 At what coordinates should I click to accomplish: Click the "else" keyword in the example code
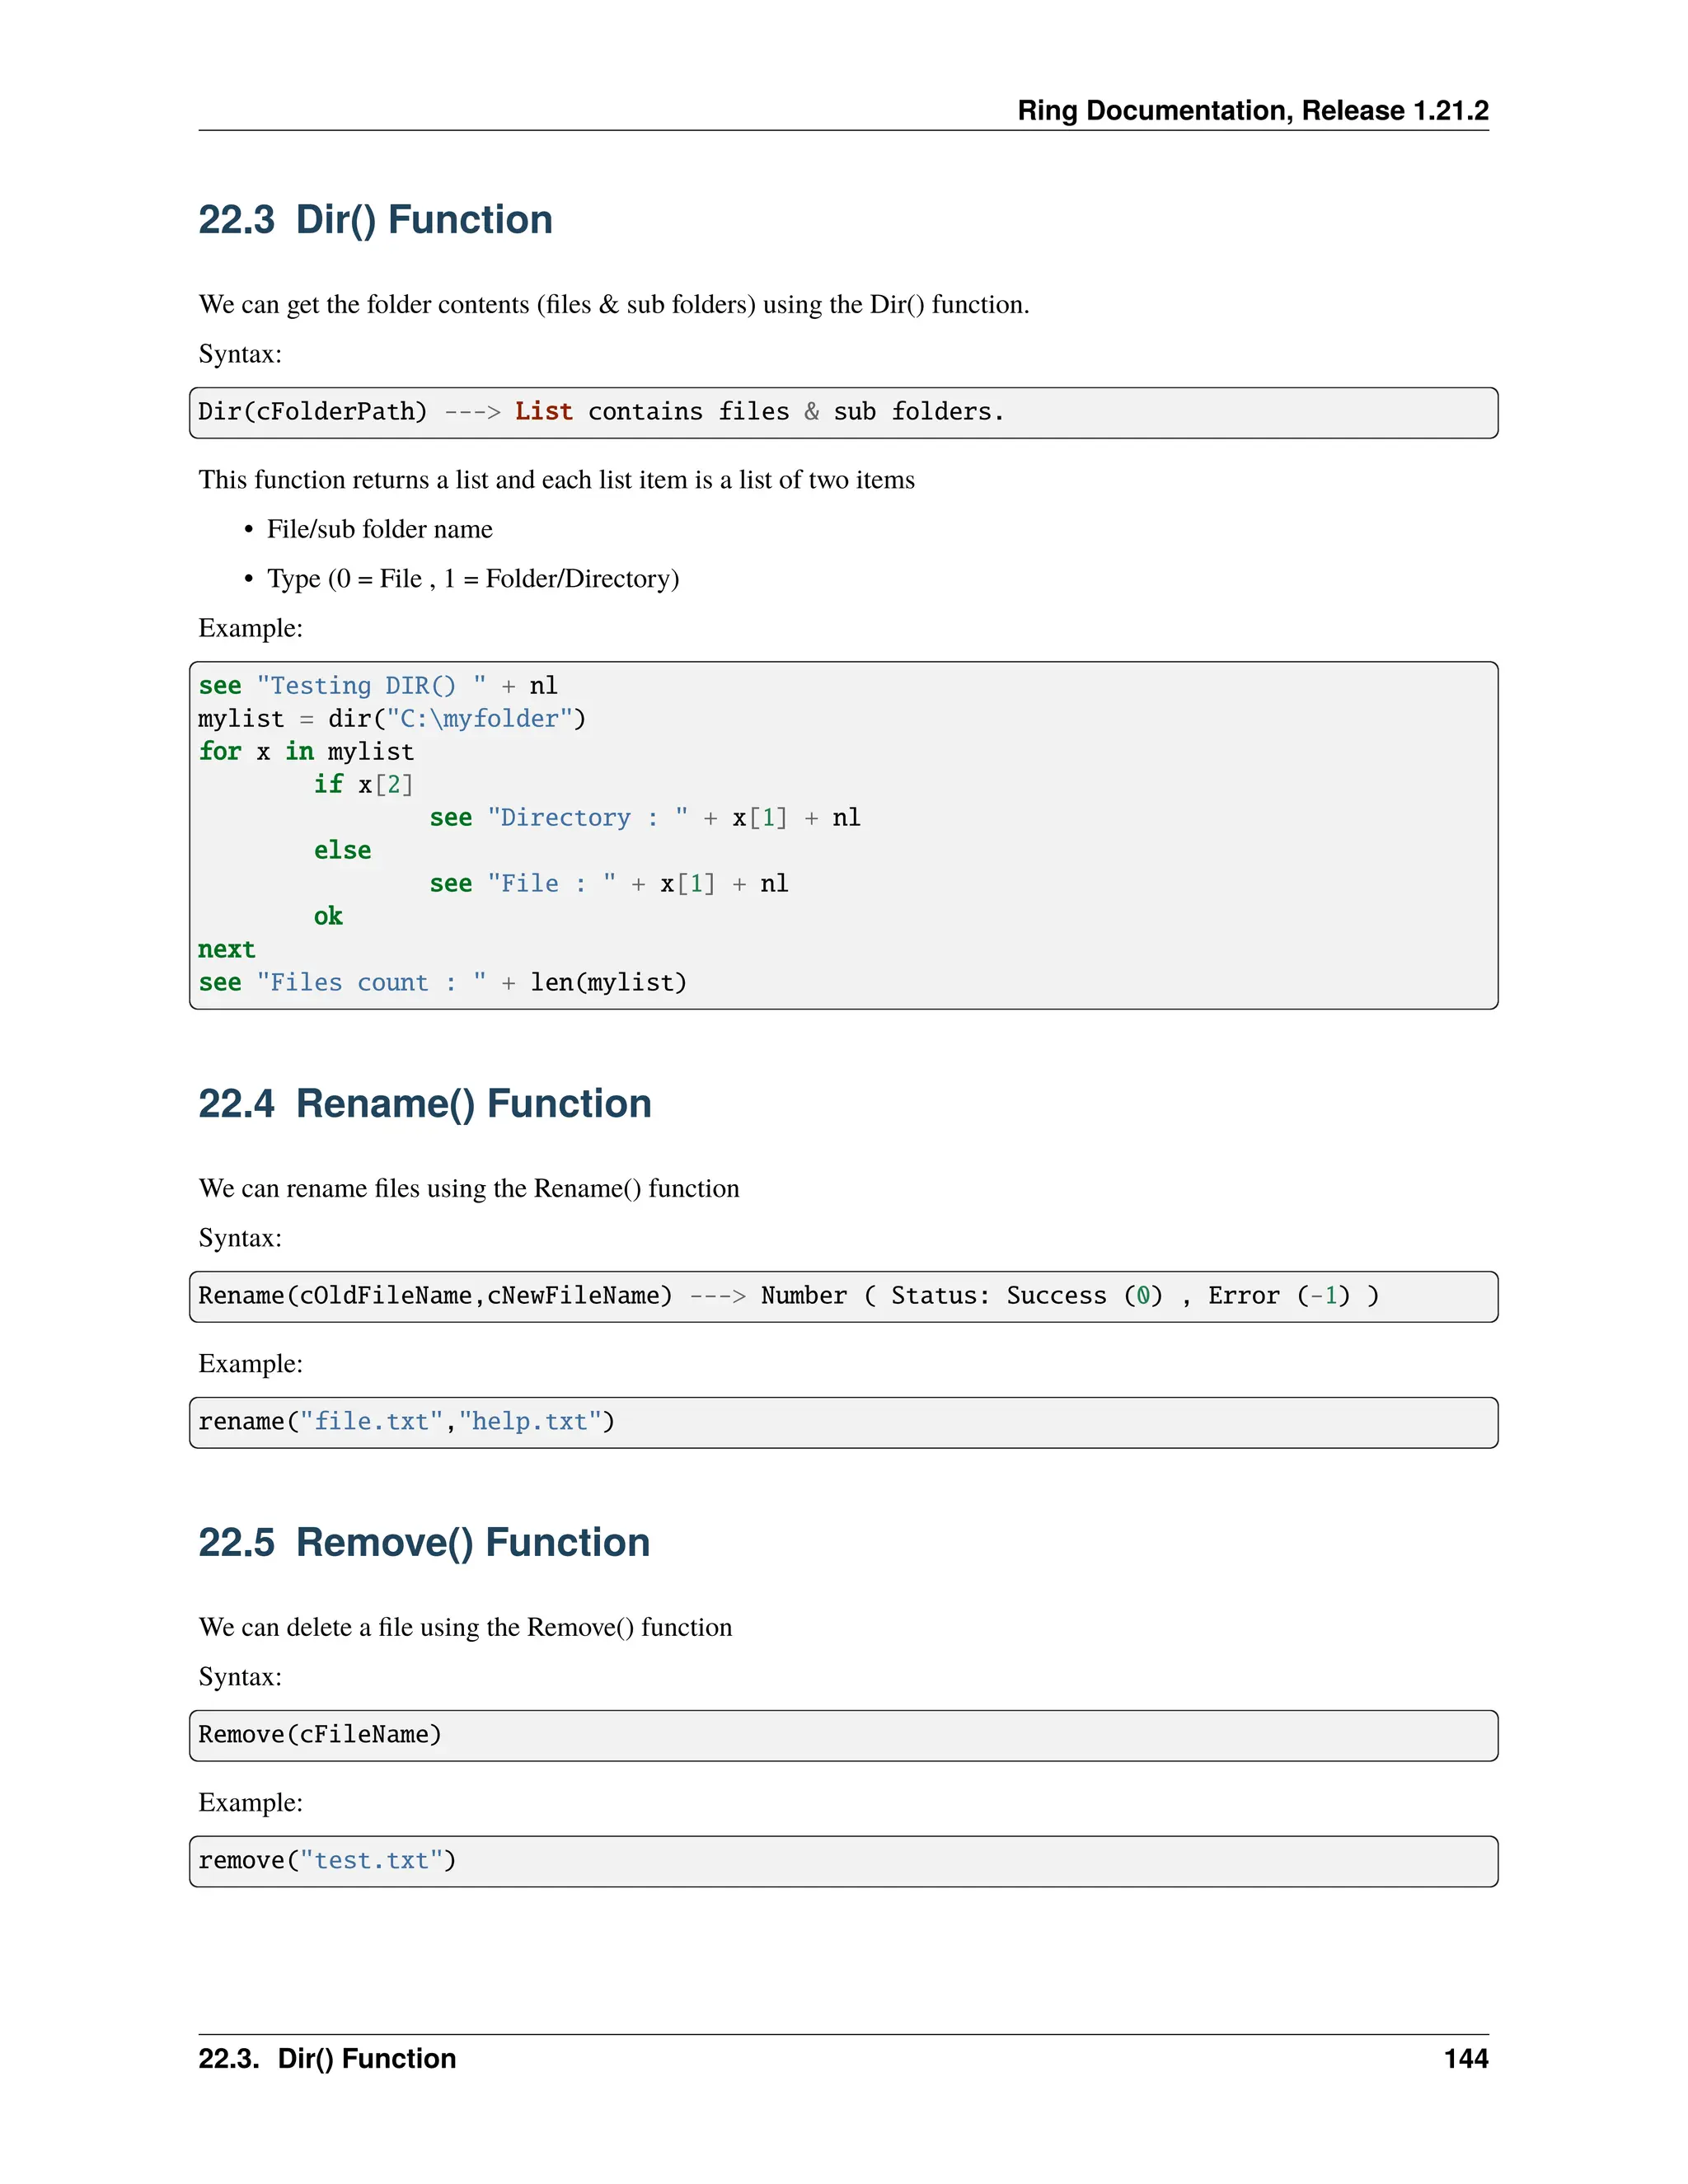pyautogui.click(x=342, y=851)
